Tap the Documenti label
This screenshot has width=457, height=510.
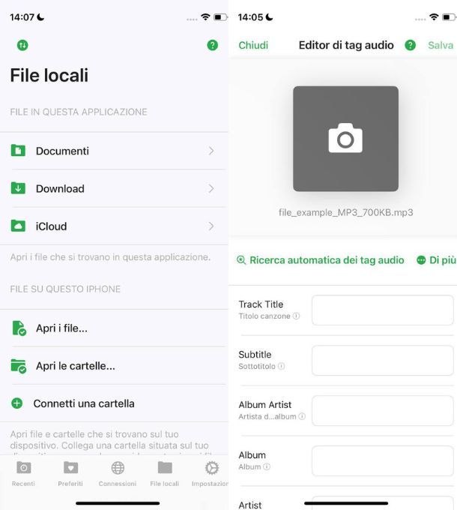pos(62,151)
